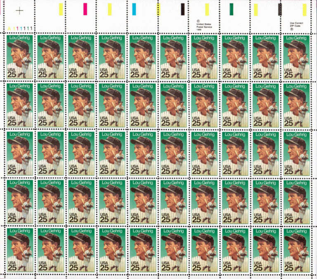Click the 'Use Correct ZIP Code' text
317x279 pixels.
[x=297, y=24]
